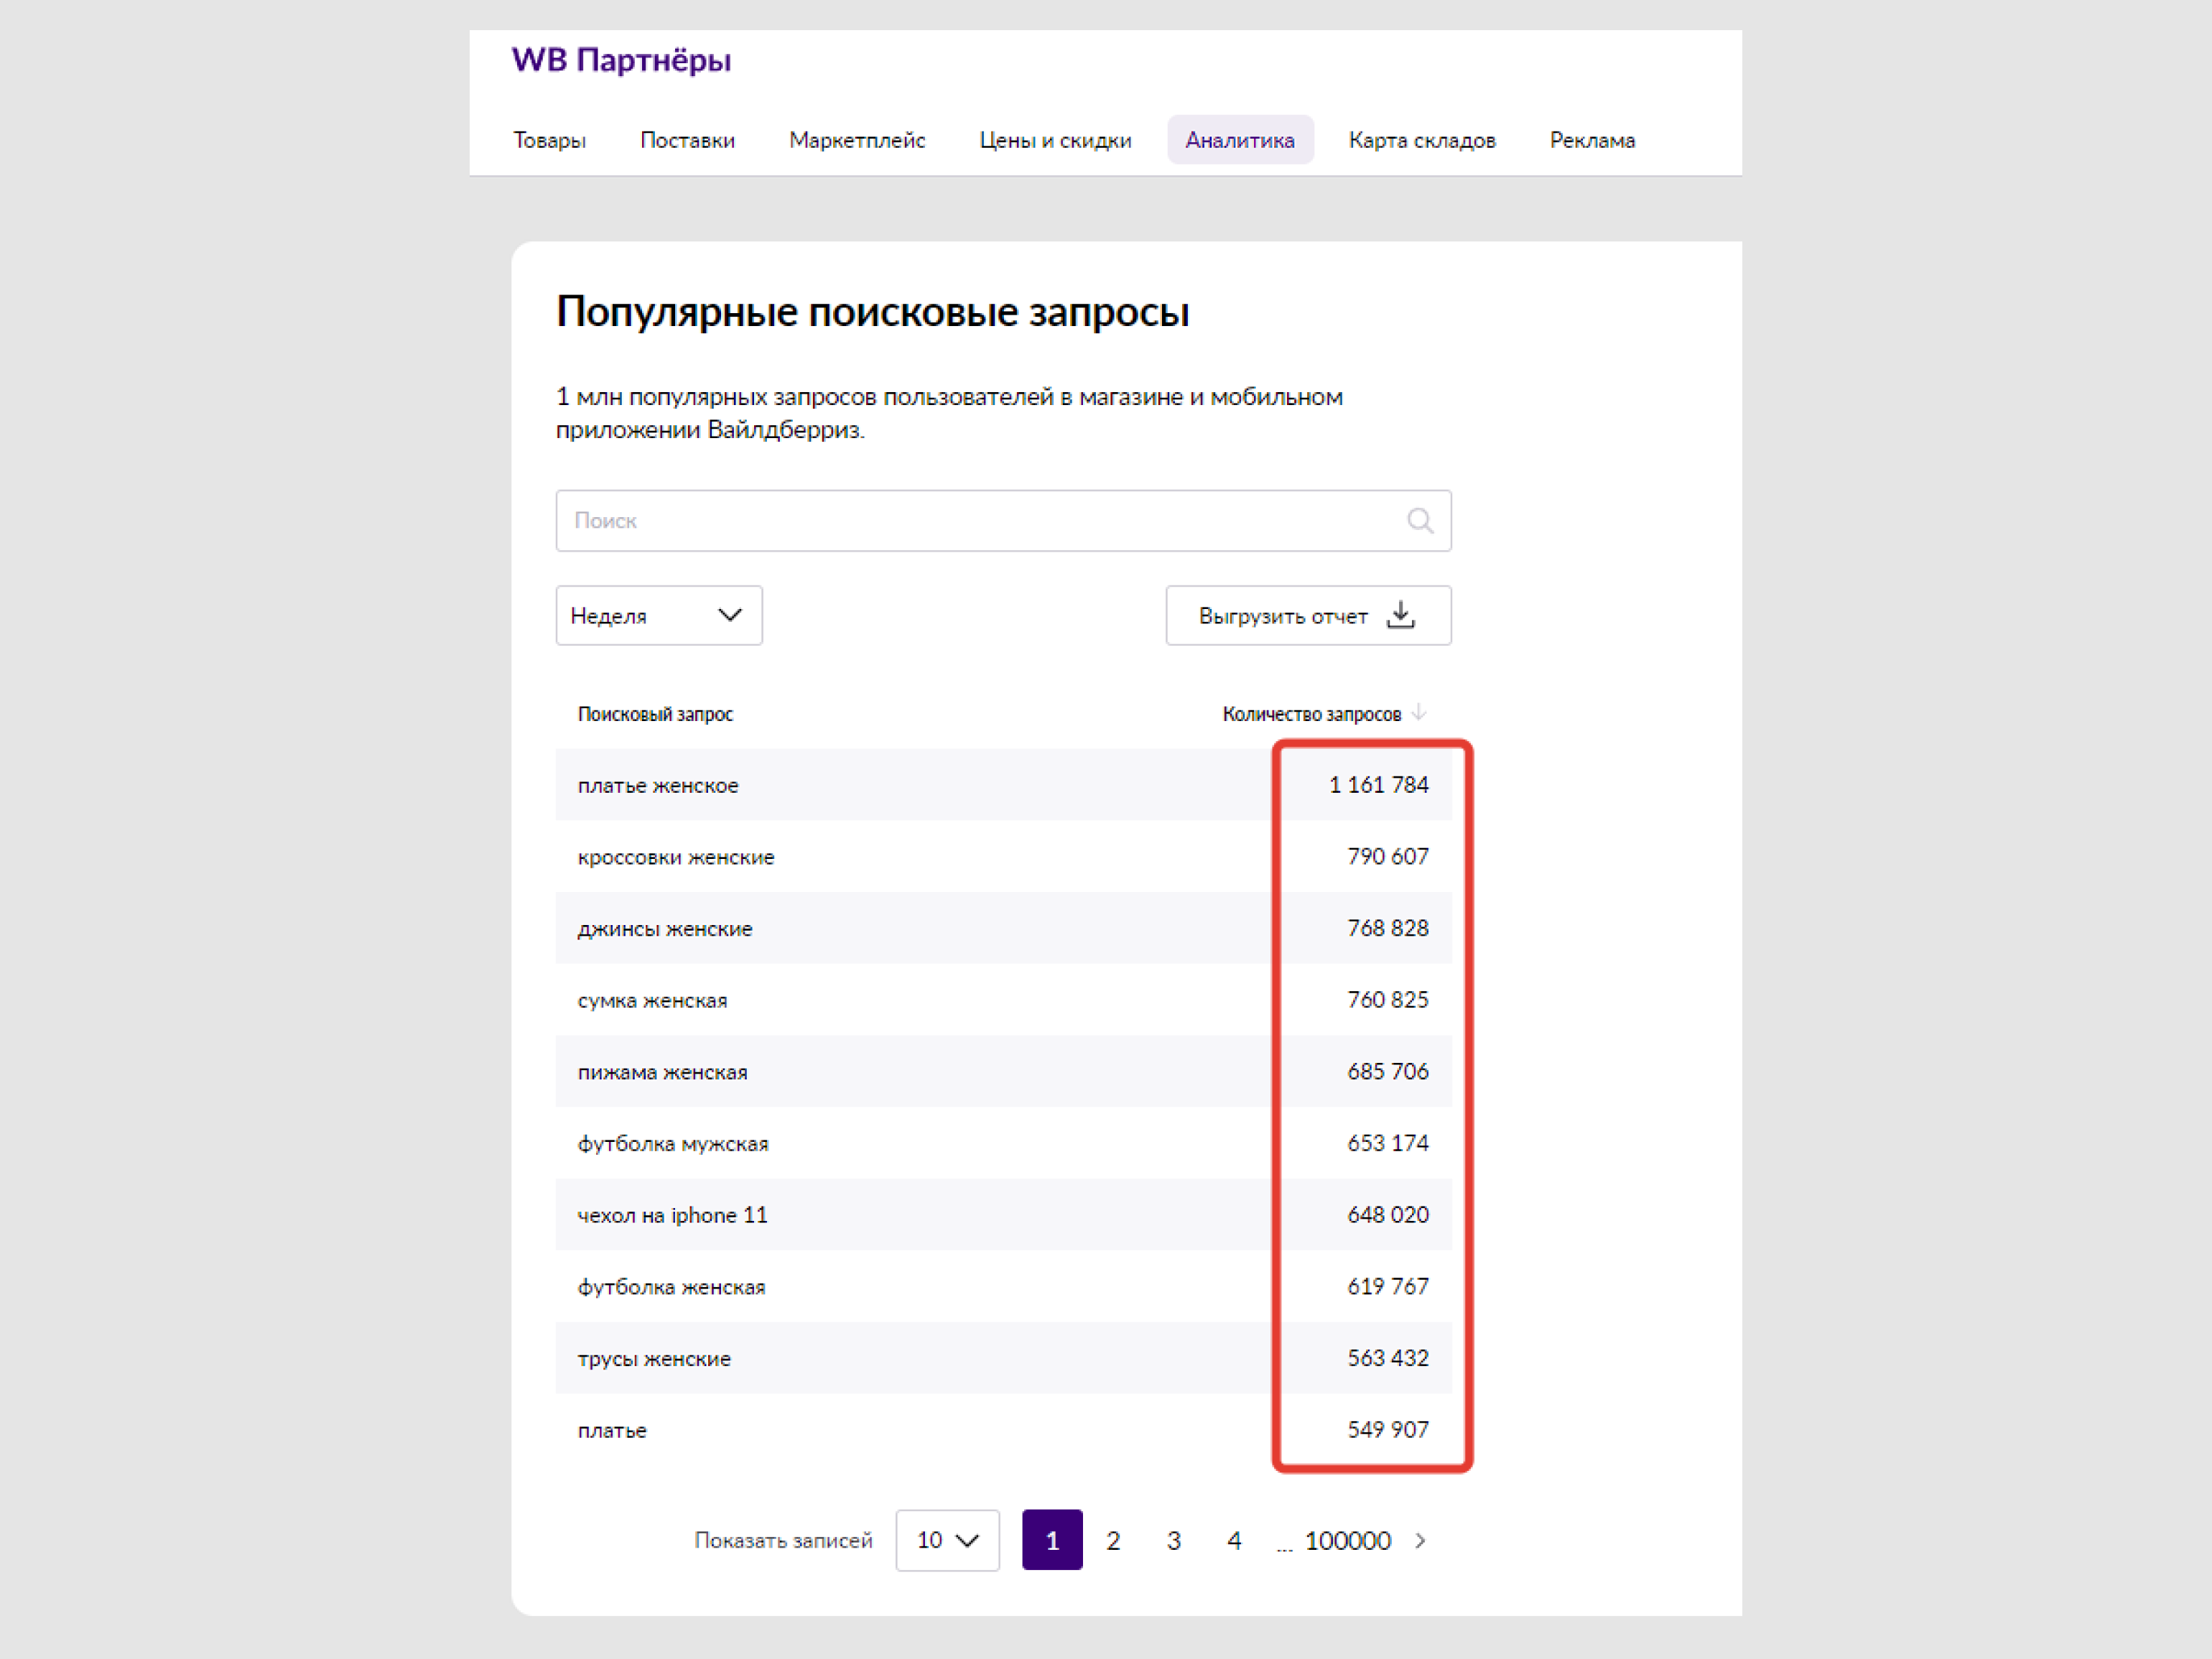
Task: Select the row 'джинсы женские'
Action: pos(1003,928)
